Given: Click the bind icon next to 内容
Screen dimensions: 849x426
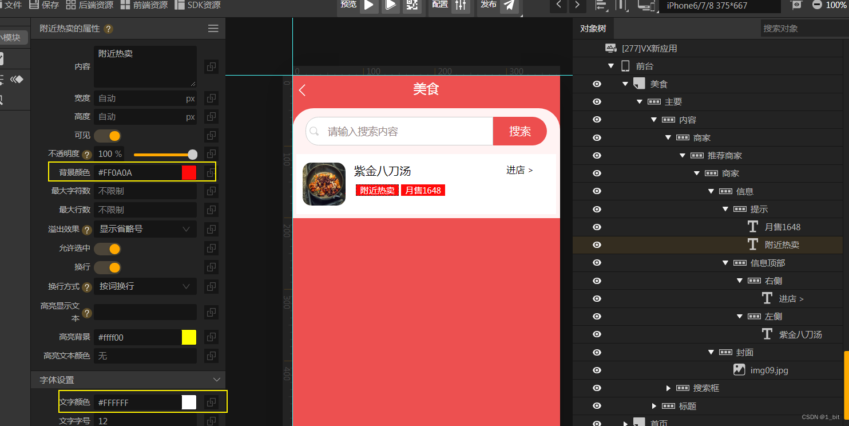Looking at the screenshot, I should (211, 67).
